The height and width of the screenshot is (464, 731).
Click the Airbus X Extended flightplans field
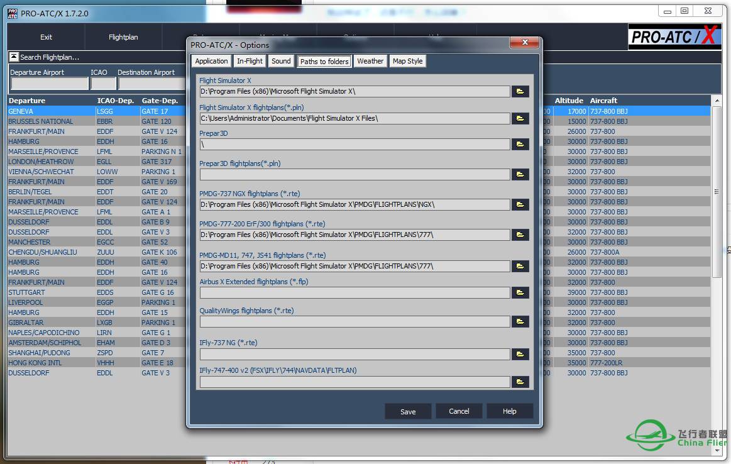click(x=355, y=293)
